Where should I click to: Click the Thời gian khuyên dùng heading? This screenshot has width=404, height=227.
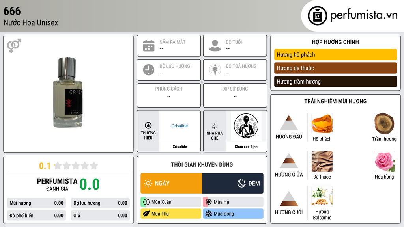click(202, 164)
